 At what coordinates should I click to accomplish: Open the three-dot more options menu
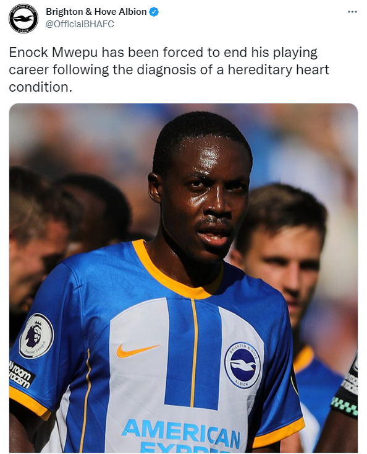[352, 12]
